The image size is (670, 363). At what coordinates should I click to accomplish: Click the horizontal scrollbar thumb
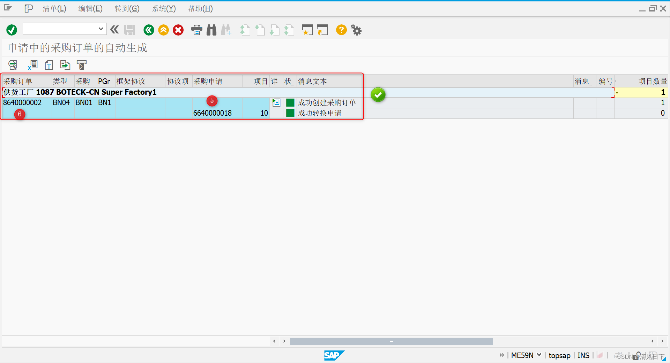click(x=391, y=341)
